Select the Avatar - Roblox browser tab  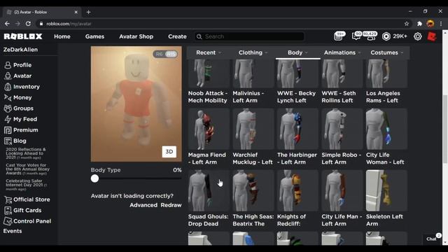point(42,12)
